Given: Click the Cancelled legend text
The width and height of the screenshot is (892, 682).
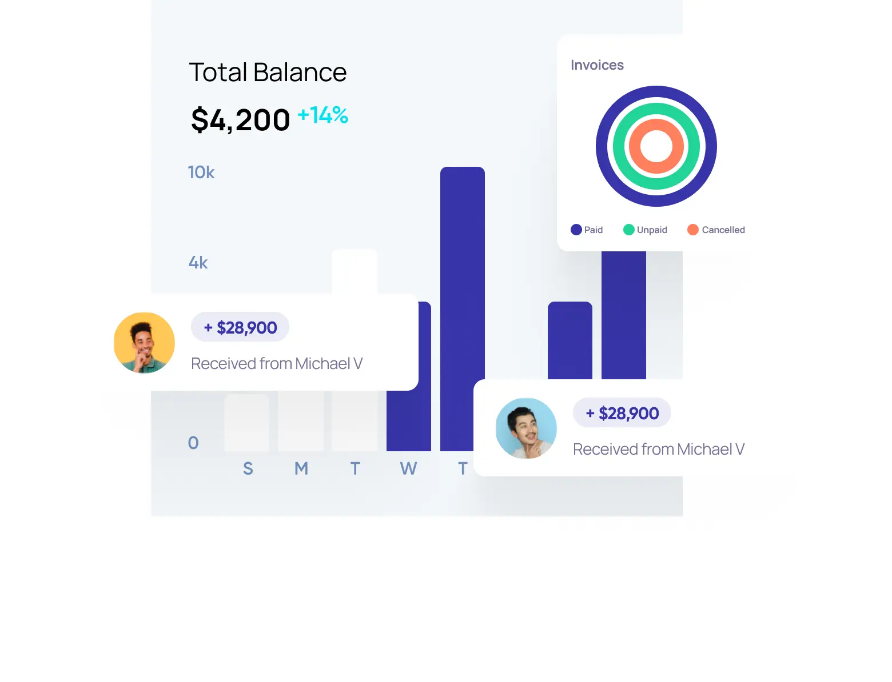Looking at the screenshot, I should point(723,230).
